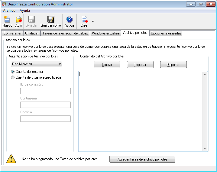217x172 pixels.
Task: Click the text area scrollbar down arrow
Action: [205, 149]
